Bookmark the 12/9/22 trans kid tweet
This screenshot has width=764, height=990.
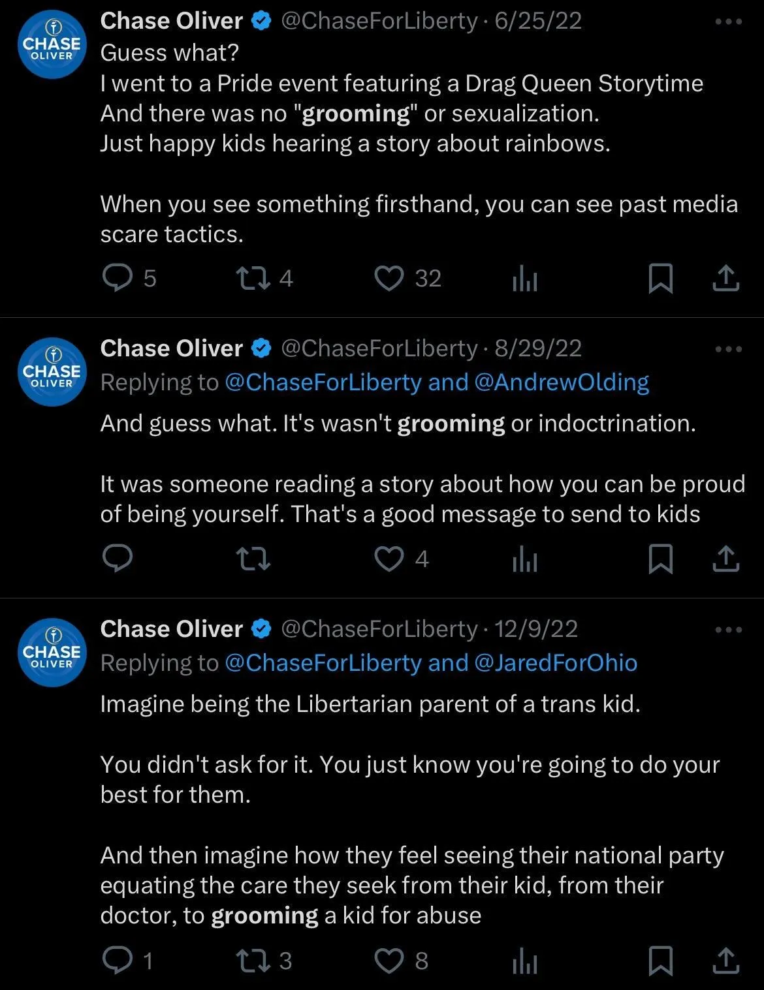tap(660, 961)
